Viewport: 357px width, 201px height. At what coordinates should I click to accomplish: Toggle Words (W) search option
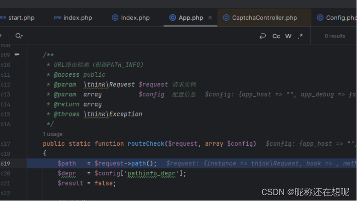point(288,36)
